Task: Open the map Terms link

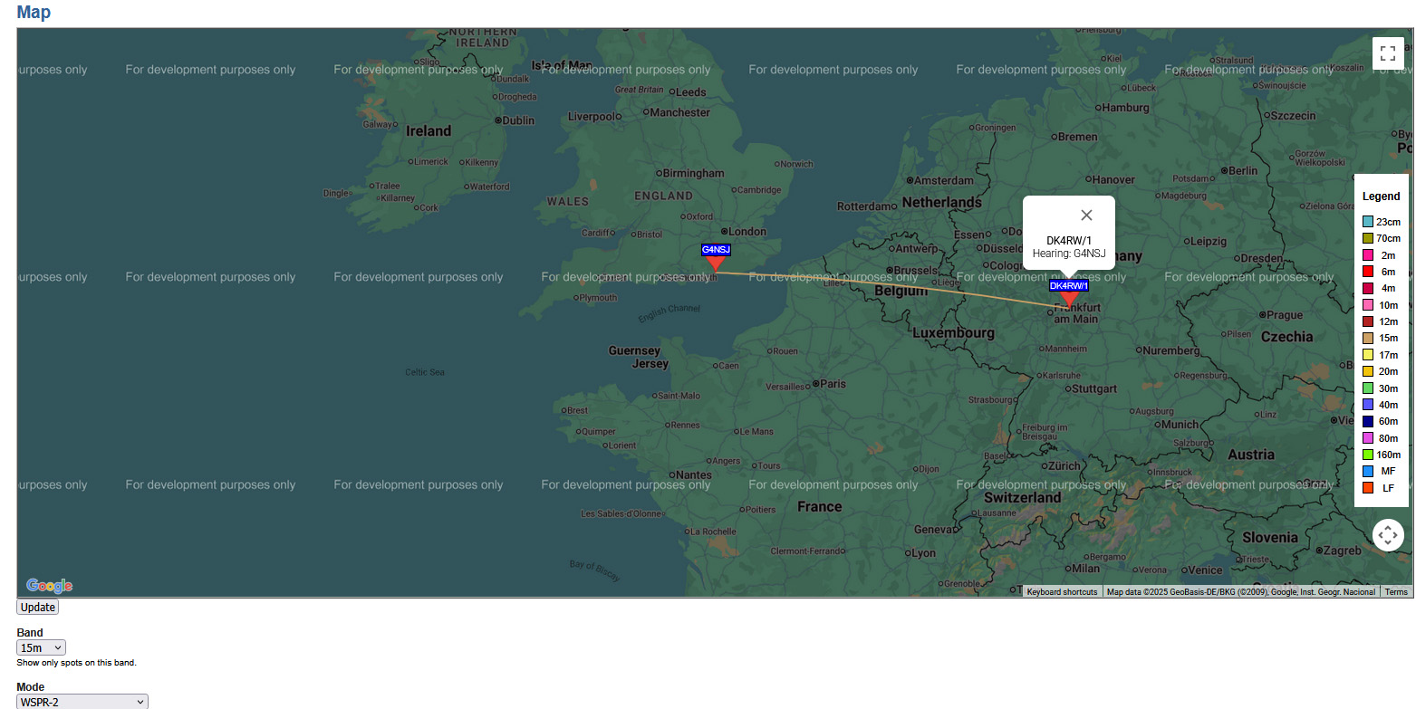Action: tap(1396, 591)
